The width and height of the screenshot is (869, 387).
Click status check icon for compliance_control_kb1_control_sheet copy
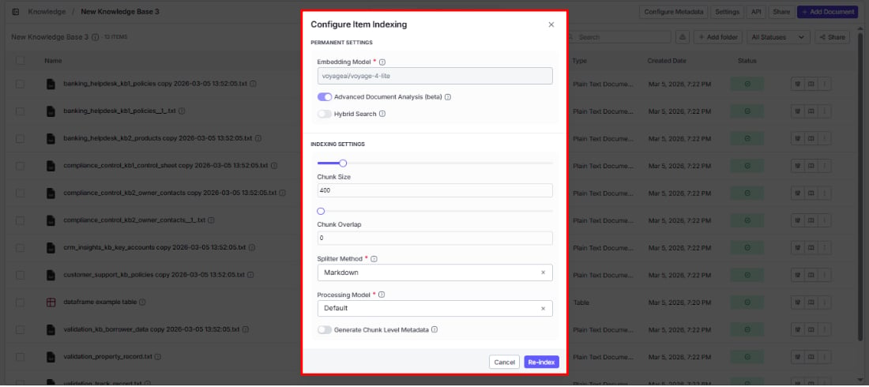click(747, 166)
